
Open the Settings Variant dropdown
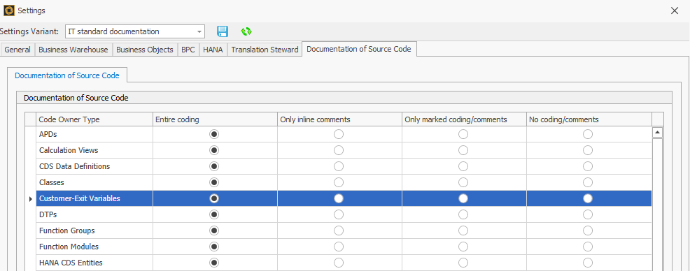199,31
